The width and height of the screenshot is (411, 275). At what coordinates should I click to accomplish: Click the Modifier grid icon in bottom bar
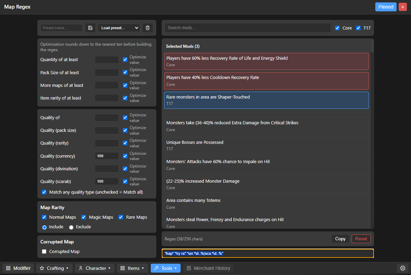pos(8,268)
